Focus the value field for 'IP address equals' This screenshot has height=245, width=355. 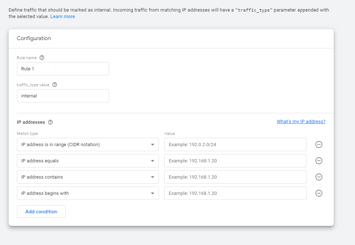tap(235, 161)
